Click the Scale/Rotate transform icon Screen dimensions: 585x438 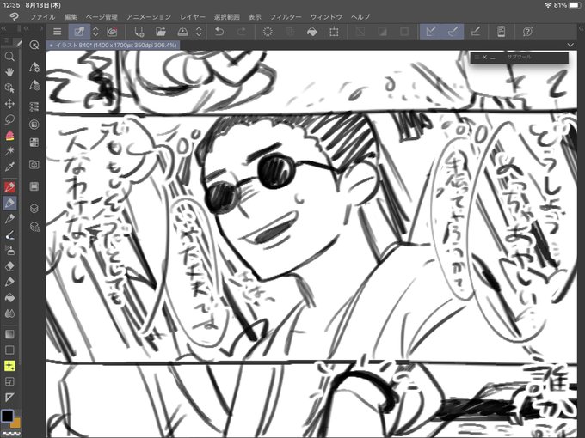click(x=334, y=32)
